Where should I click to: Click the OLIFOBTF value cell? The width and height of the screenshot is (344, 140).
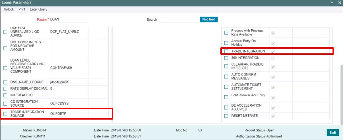tap(69, 114)
